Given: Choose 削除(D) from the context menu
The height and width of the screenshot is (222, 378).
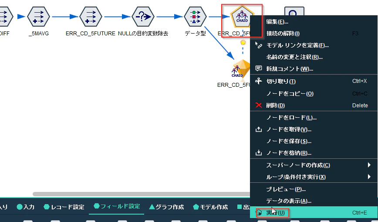Looking at the screenshot, I should tap(314, 105).
